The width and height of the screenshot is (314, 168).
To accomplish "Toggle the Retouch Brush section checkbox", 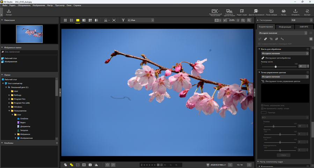I will [308, 49].
